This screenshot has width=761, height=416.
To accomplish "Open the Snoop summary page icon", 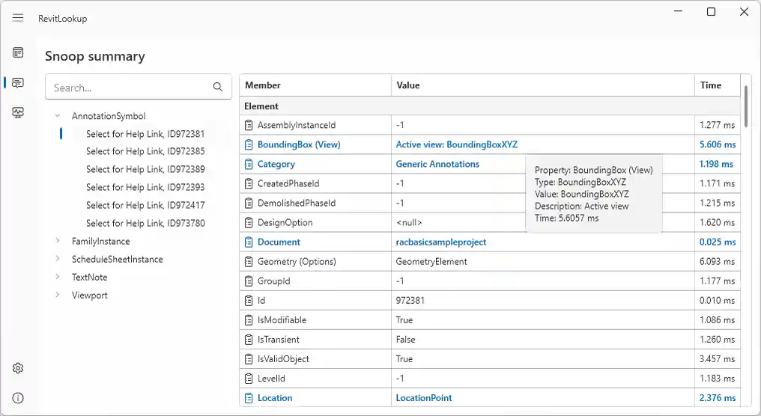I will point(18,82).
